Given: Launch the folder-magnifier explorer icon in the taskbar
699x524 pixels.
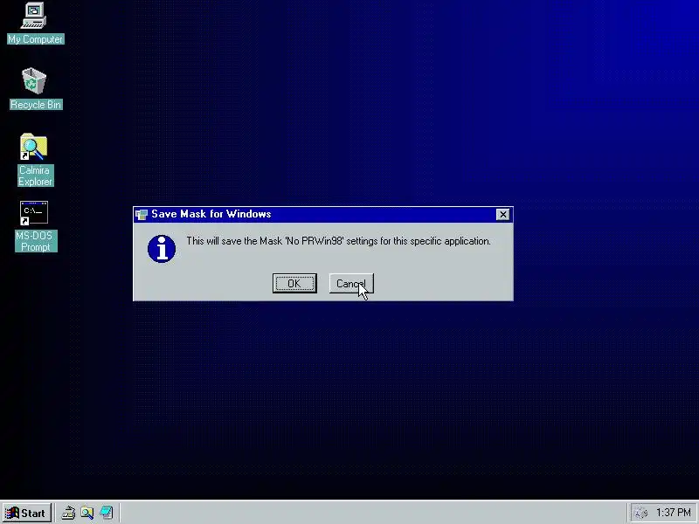Looking at the screenshot, I should [x=87, y=513].
